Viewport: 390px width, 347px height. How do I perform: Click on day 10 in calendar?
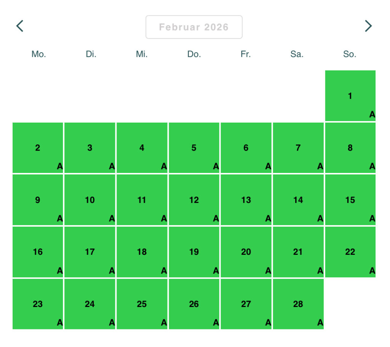click(90, 200)
